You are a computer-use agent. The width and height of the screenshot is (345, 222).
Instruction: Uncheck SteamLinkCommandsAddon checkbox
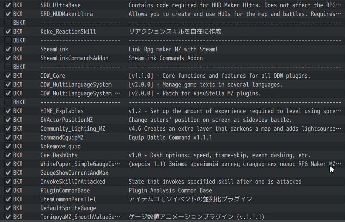click(8, 58)
